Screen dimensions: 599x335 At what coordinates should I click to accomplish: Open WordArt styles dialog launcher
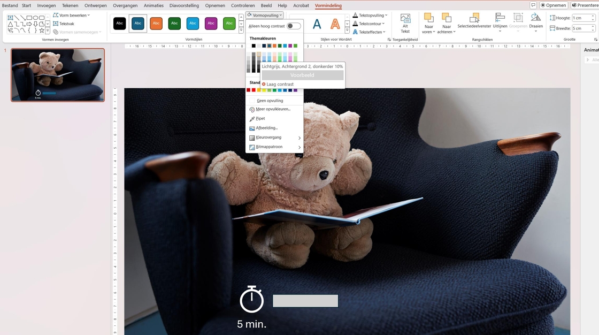[389, 40]
